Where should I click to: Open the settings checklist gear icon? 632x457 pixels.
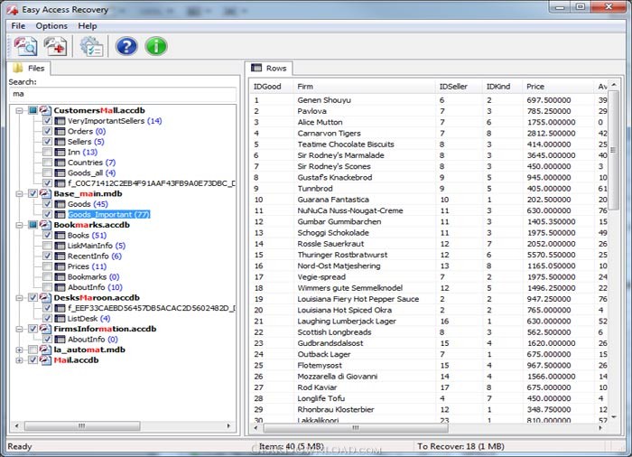tap(91, 46)
